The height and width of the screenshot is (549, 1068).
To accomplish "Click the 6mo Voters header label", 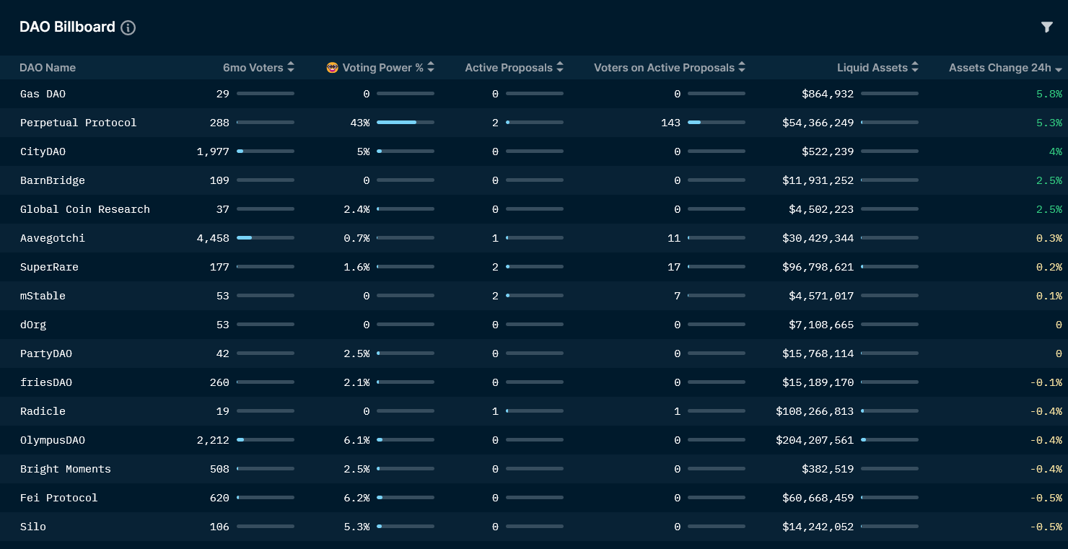I will [253, 68].
